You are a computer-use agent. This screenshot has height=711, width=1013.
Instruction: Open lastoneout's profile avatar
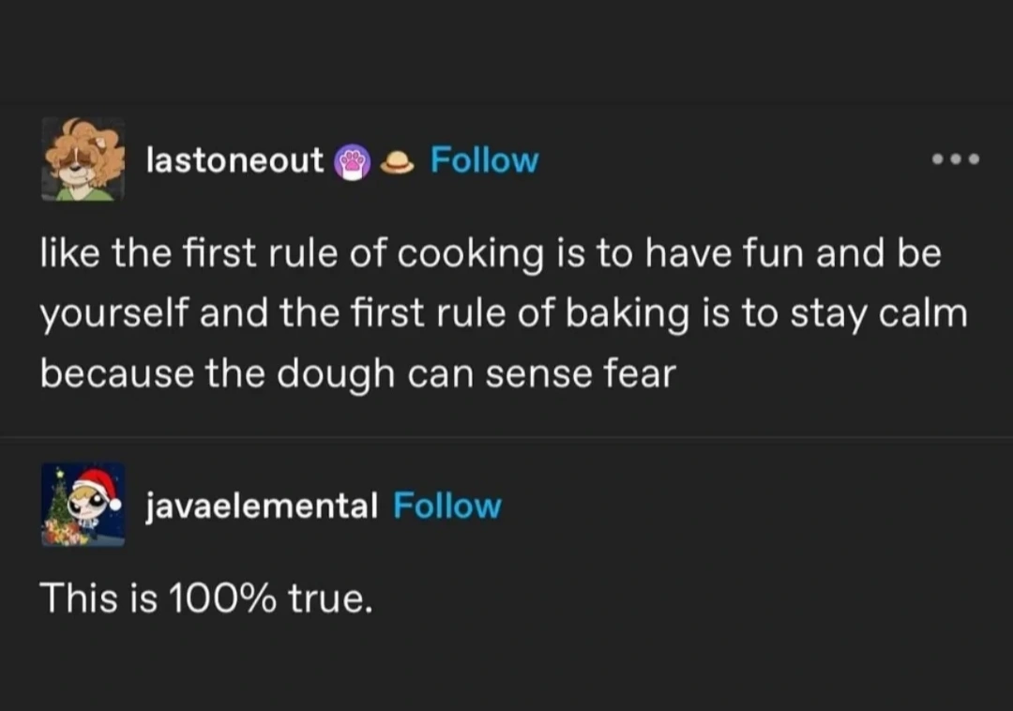(83, 159)
